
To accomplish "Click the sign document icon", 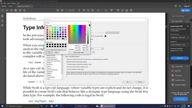I will tap(127, 10).
